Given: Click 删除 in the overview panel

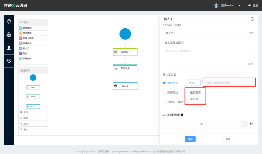Looking at the screenshot, I should click(33, 118).
